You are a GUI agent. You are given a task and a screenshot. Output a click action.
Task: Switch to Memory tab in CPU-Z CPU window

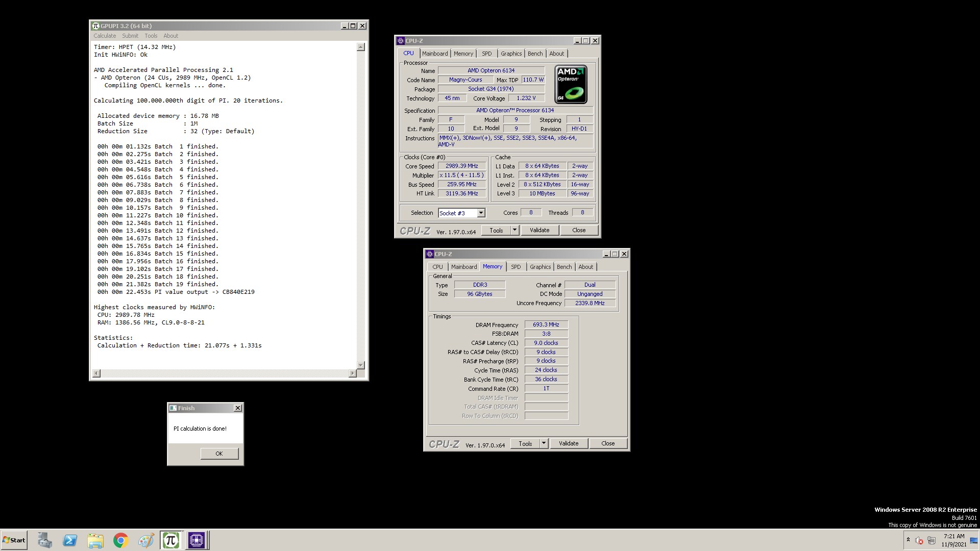(x=463, y=54)
